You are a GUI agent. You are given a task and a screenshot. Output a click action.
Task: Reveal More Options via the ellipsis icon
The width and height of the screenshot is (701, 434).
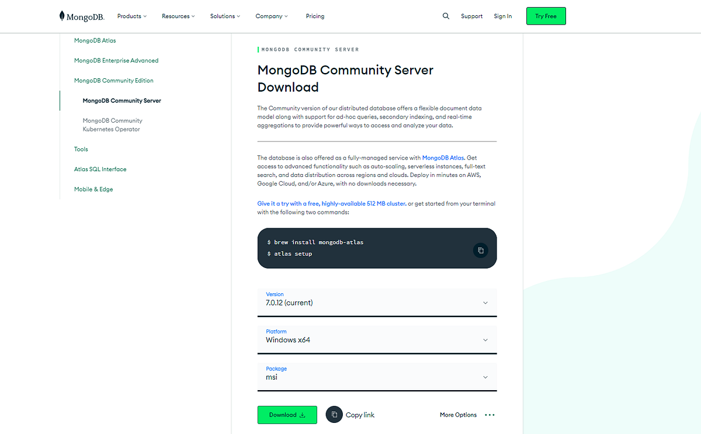coord(489,415)
